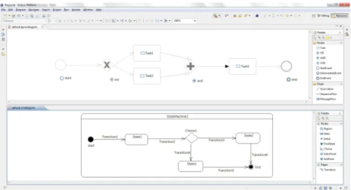Image resolution: width=351 pixels, height=190 pixels.
Task: Collapse the Nodes drawer in state palette
Action: pos(341,123)
